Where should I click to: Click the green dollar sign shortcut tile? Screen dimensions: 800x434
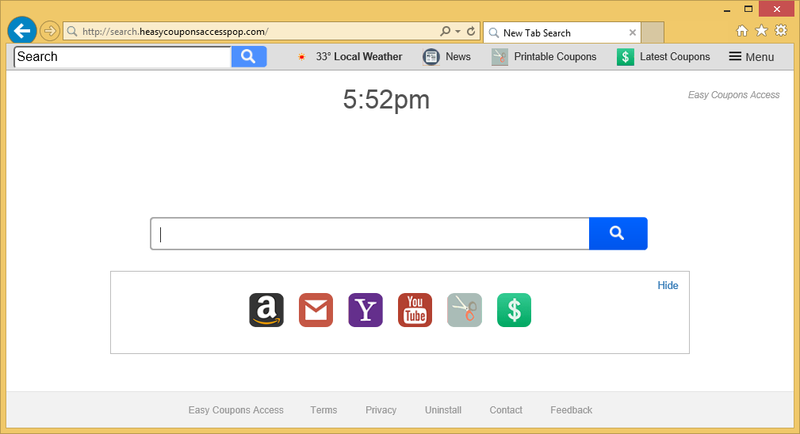[x=514, y=310]
